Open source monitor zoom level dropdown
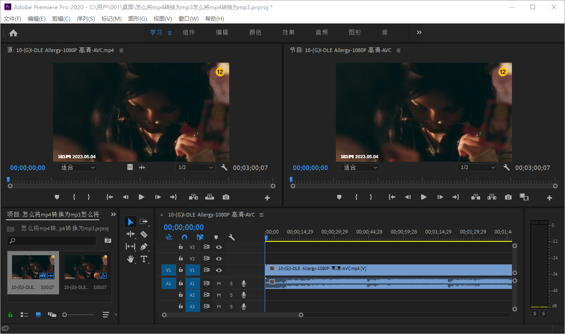 pyautogui.click(x=77, y=167)
